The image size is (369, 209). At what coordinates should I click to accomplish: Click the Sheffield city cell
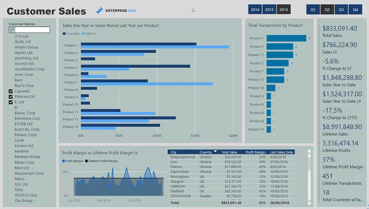coord(177,191)
